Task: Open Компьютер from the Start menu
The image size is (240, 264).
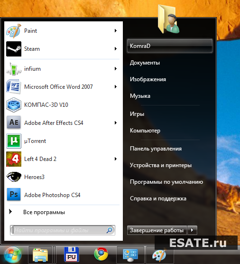Action: click(145, 131)
